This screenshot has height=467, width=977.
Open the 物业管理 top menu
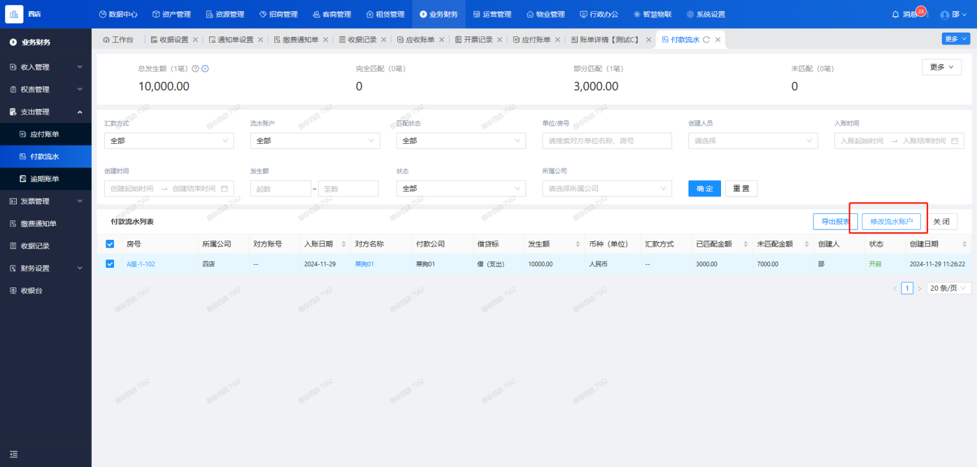point(545,14)
